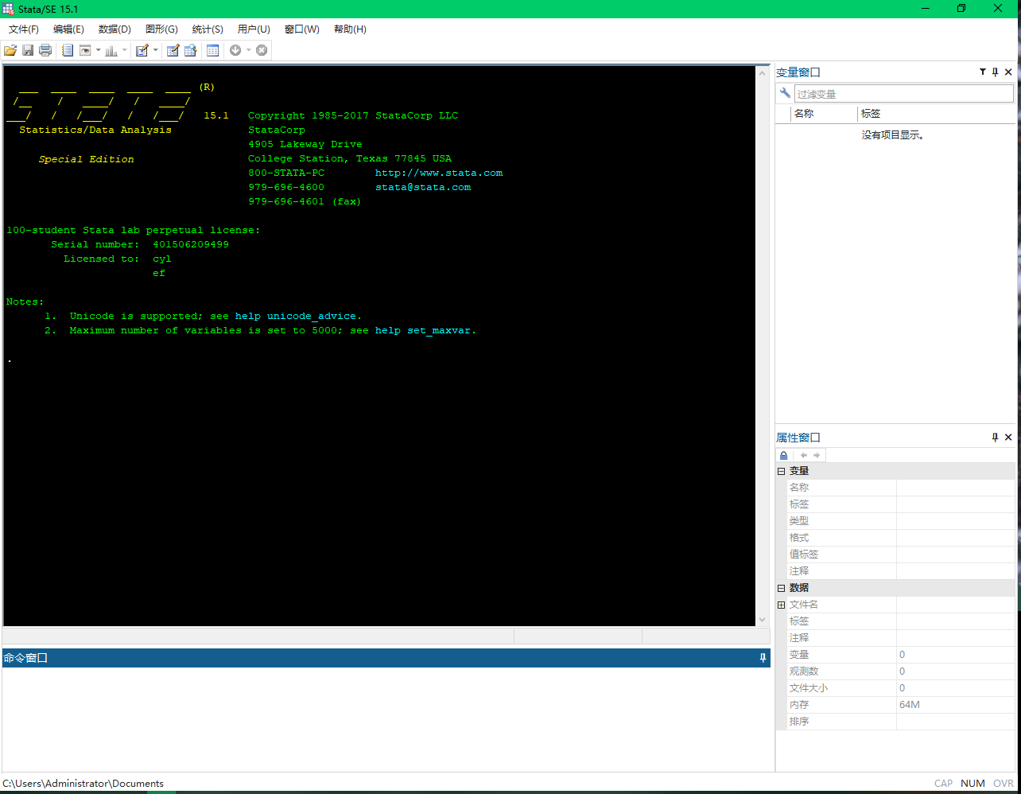Click the Save floppy disk icon
The height and width of the screenshot is (794, 1021).
[28, 50]
